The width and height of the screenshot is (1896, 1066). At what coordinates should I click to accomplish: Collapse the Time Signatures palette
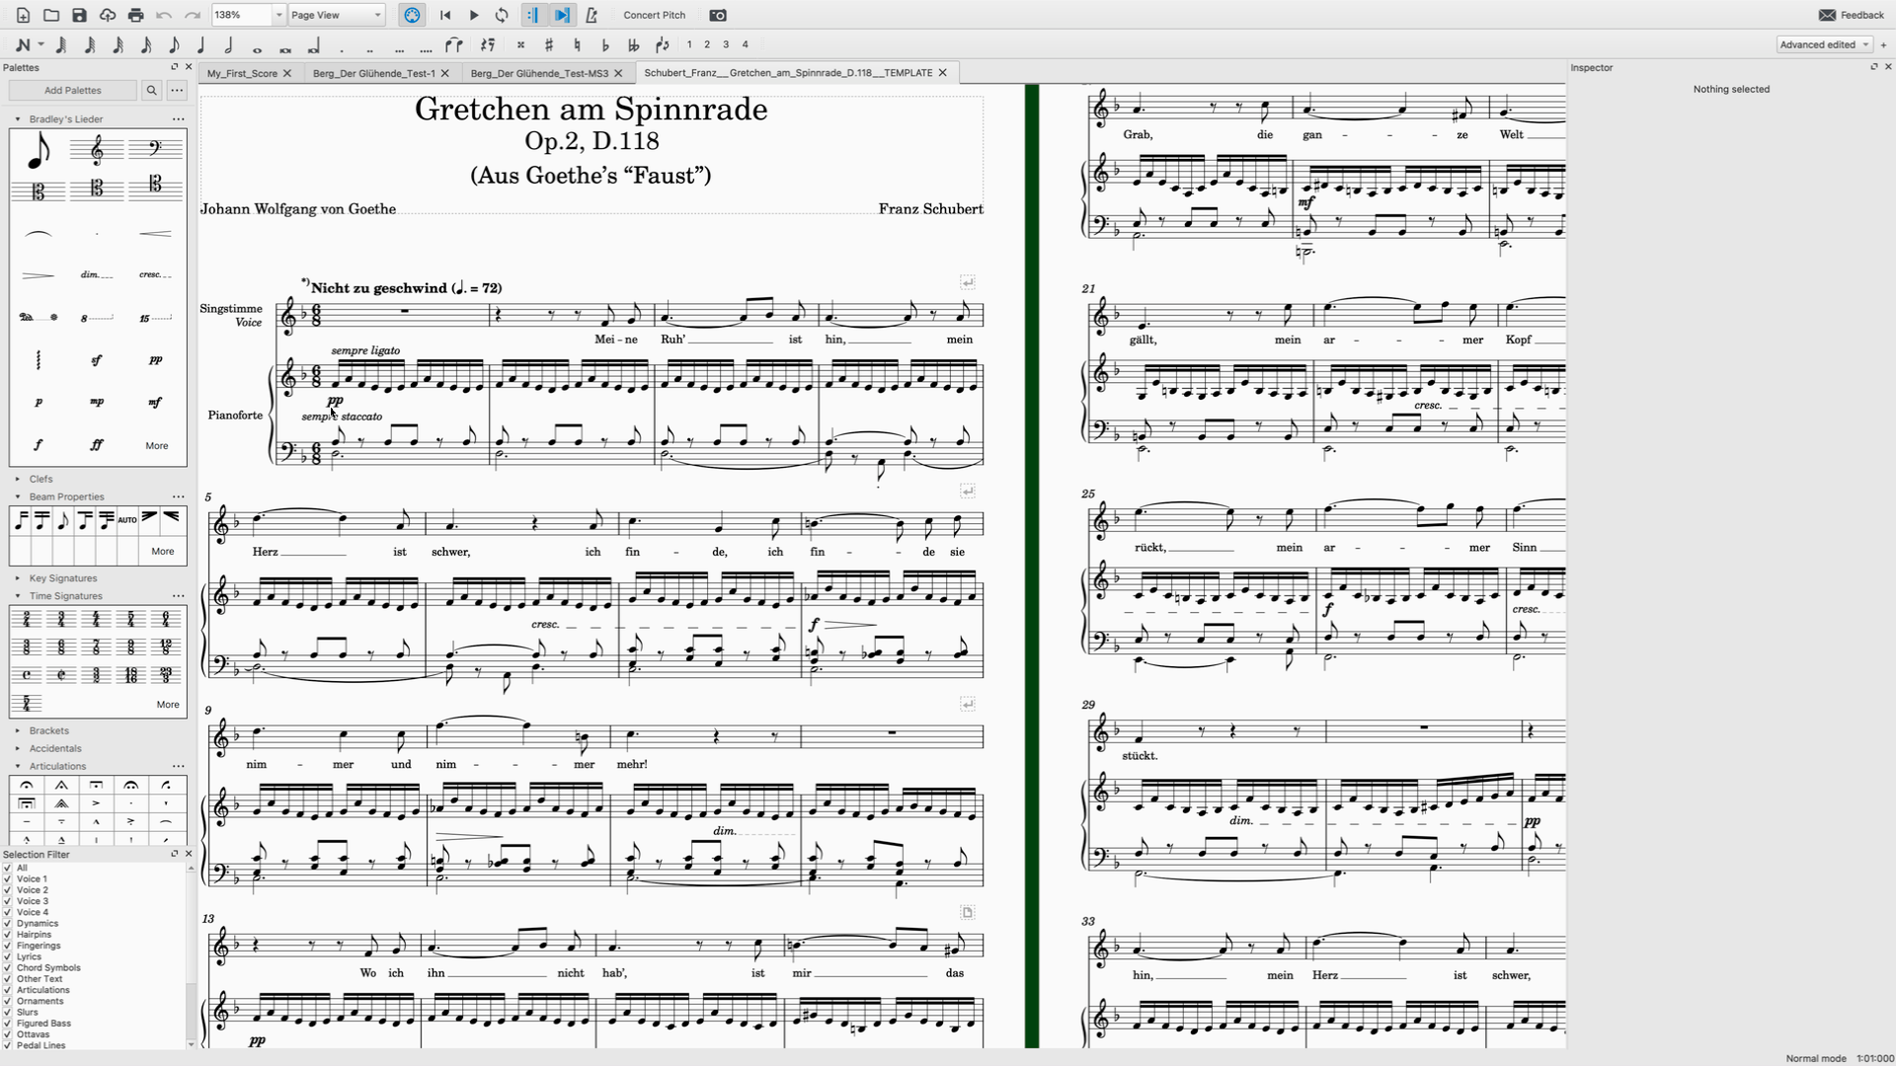click(x=18, y=596)
